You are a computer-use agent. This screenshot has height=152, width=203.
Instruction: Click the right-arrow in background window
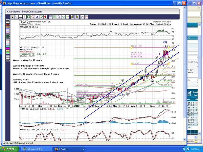[196, 137]
